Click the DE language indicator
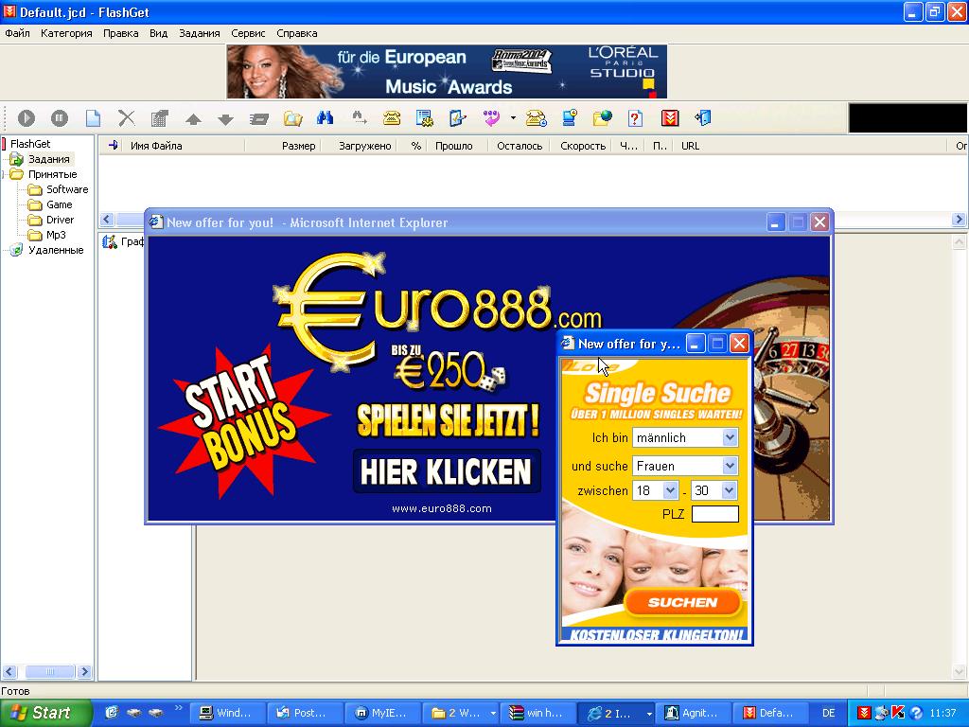 (828, 713)
